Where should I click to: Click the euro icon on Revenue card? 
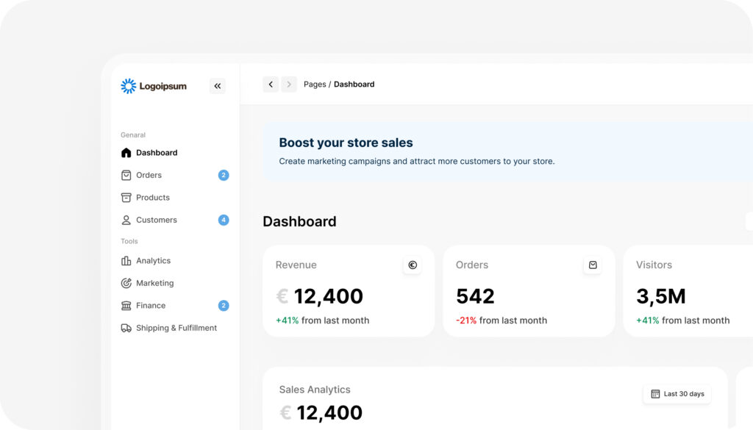(413, 265)
